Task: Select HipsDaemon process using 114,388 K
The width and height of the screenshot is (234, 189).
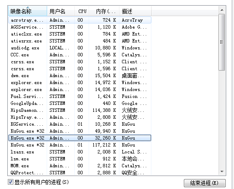Action: point(80,111)
